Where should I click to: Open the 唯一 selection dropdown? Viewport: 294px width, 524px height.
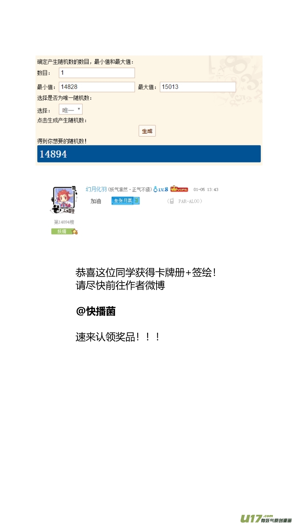[x=70, y=110]
